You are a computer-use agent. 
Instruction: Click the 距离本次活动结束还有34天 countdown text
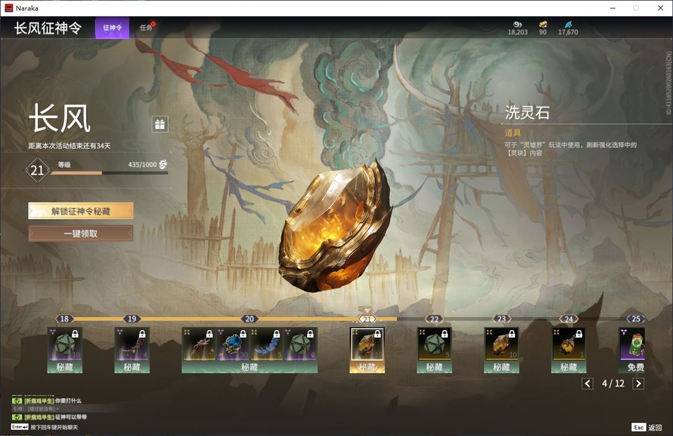pos(70,146)
